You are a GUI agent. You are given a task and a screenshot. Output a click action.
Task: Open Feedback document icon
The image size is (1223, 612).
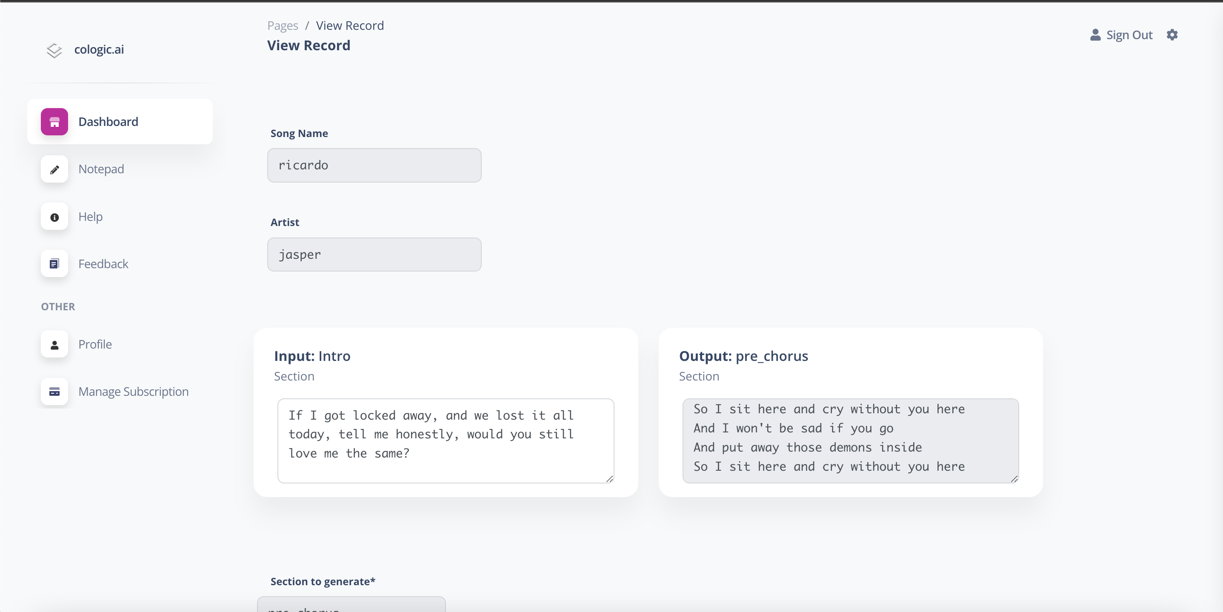pos(54,263)
